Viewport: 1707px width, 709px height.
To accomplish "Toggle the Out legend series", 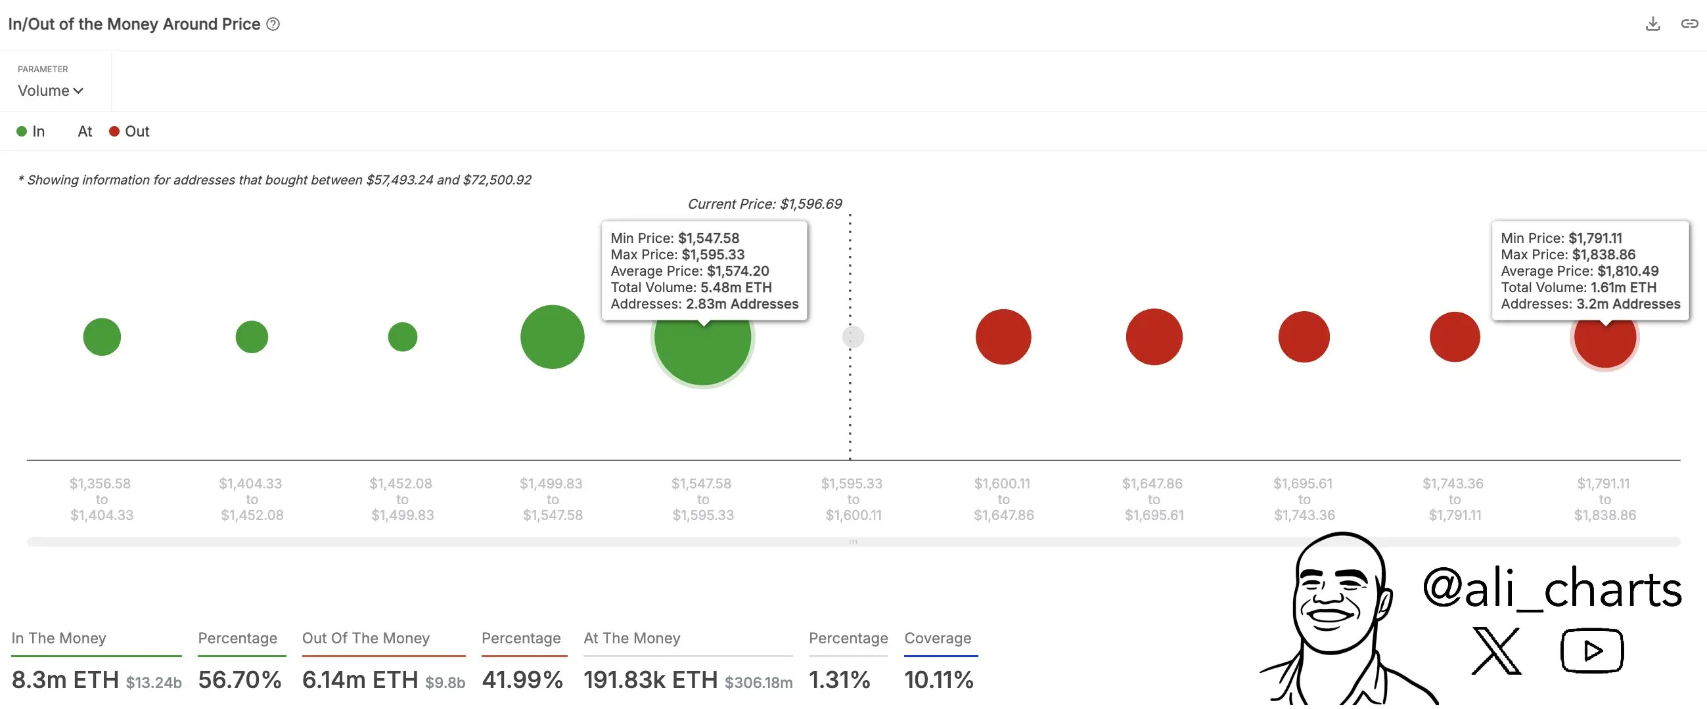I will click(130, 131).
